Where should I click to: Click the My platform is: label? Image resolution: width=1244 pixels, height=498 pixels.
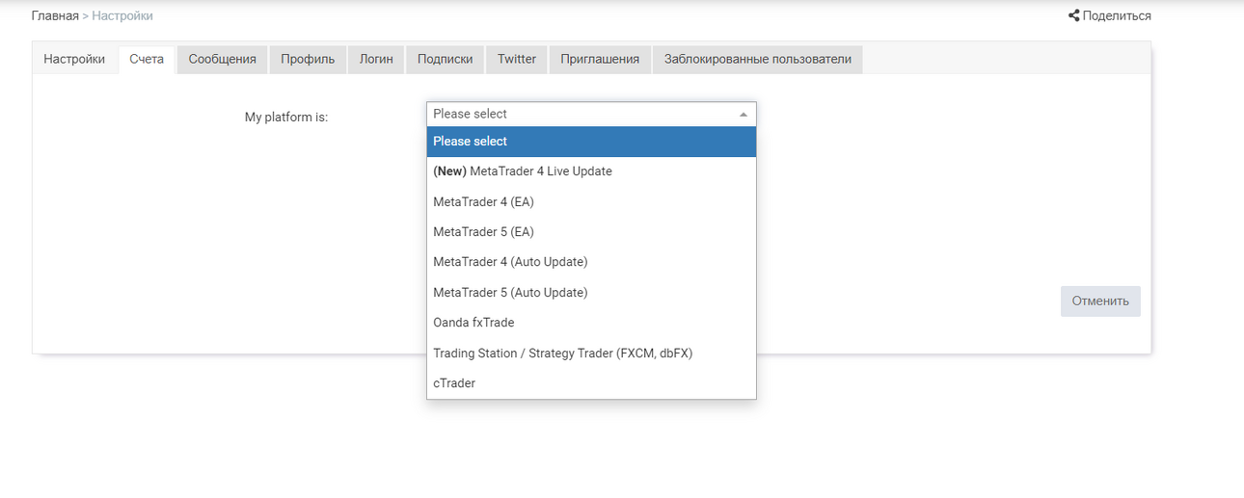tap(286, 117)
